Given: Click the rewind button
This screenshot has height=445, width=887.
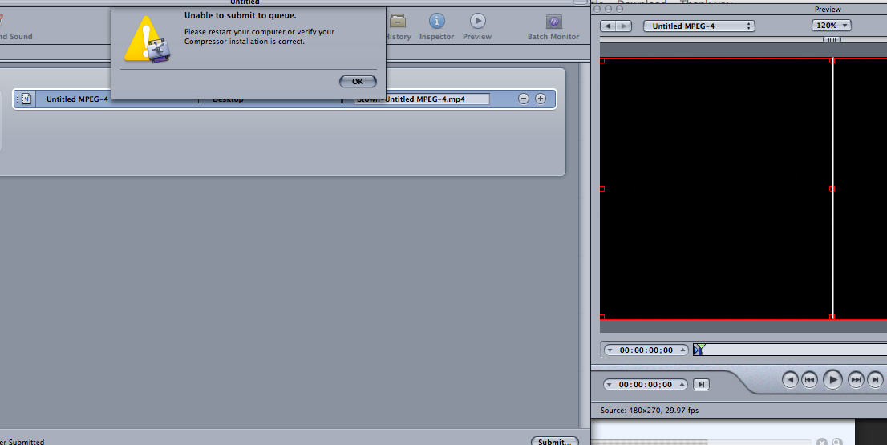Looking at the screenshot, I should point(809,380).
